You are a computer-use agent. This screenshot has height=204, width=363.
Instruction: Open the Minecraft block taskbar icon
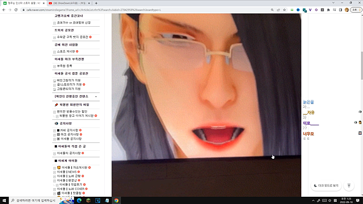tap(88, 200)
